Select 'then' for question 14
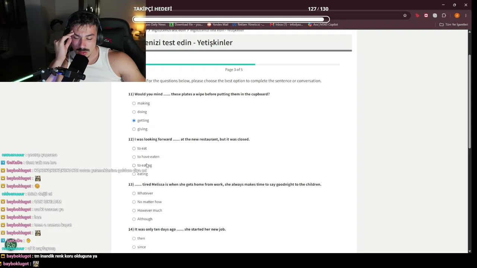The image size is (477, 268). 134,239
